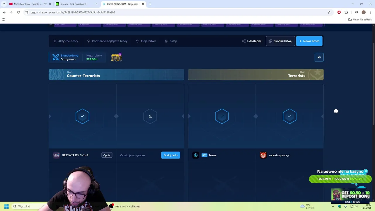The width and height of the screenshot is (375, 211).
Task: Click the golden case thumbnail
Action: coord(116,57)
